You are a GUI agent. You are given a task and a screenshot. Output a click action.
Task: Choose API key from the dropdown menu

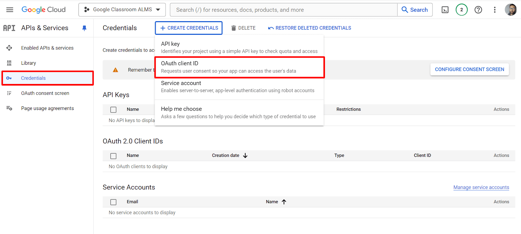[x=239, y=47]
